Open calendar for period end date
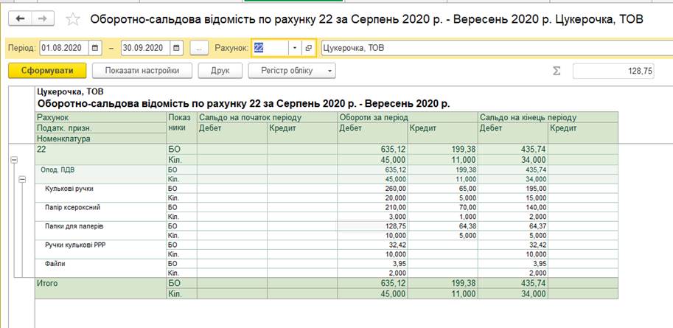This screenshot has height=328, width=673. [x=176, y=48]
